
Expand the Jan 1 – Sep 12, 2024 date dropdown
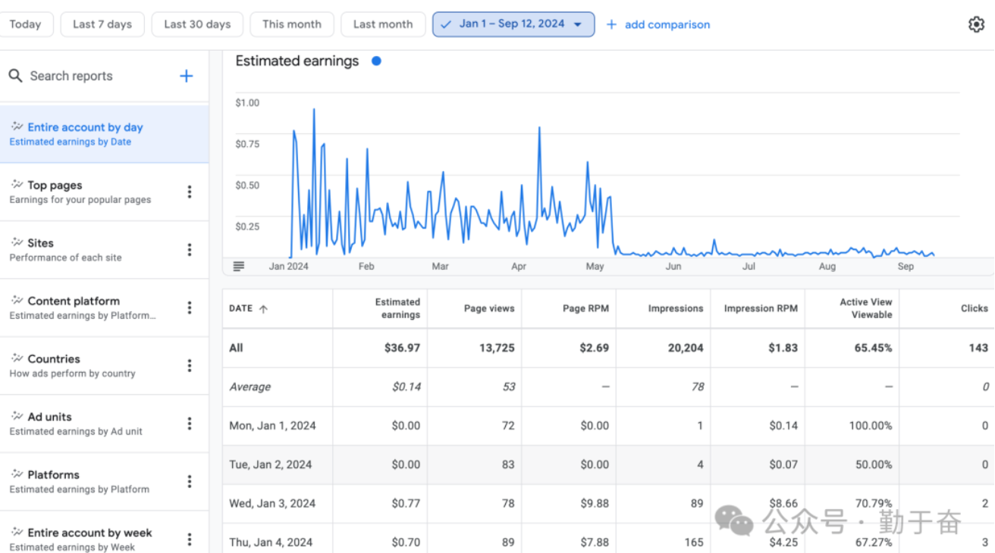(513, 24)
